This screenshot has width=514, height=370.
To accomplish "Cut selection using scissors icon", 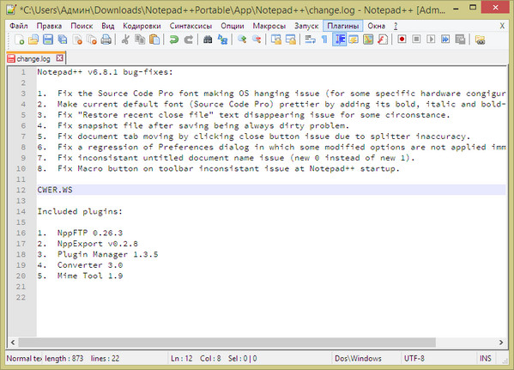I will [x=125, y=39].
